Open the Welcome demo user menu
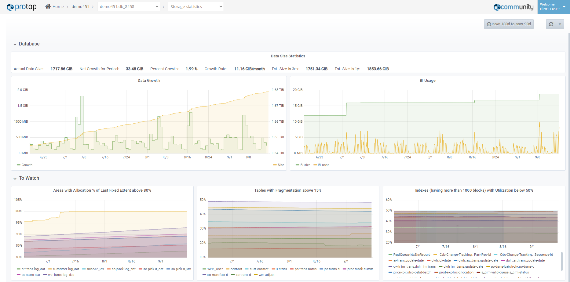Image resolution: width=570 pixels, height=282 pixels. pyautogui.click(x=553, y=7)
